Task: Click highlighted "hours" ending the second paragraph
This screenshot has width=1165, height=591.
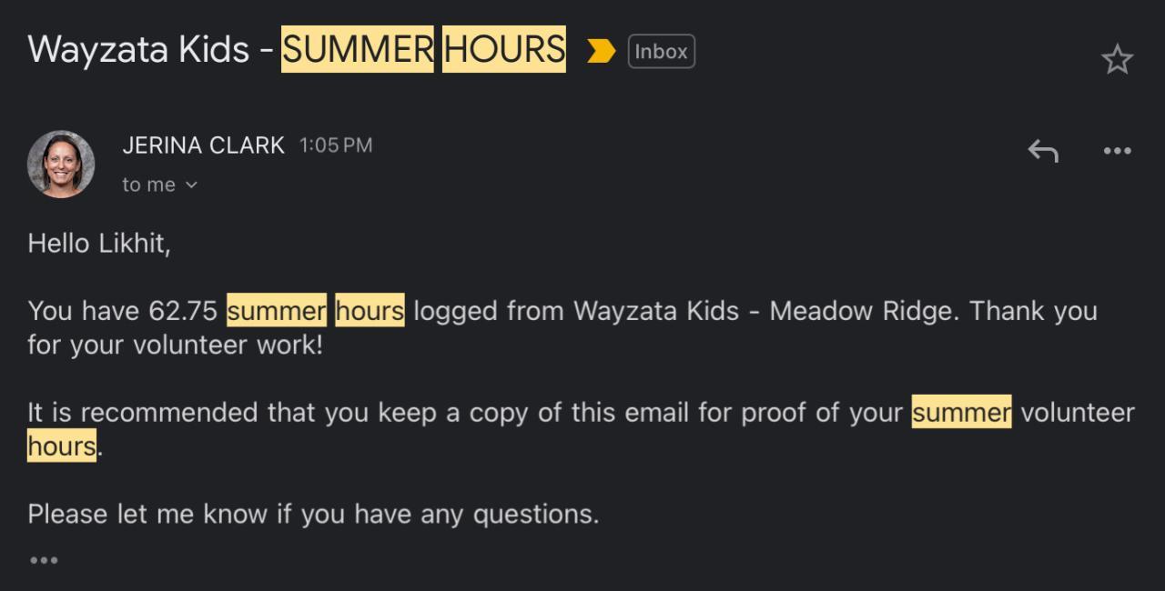Action: [62, 446]
